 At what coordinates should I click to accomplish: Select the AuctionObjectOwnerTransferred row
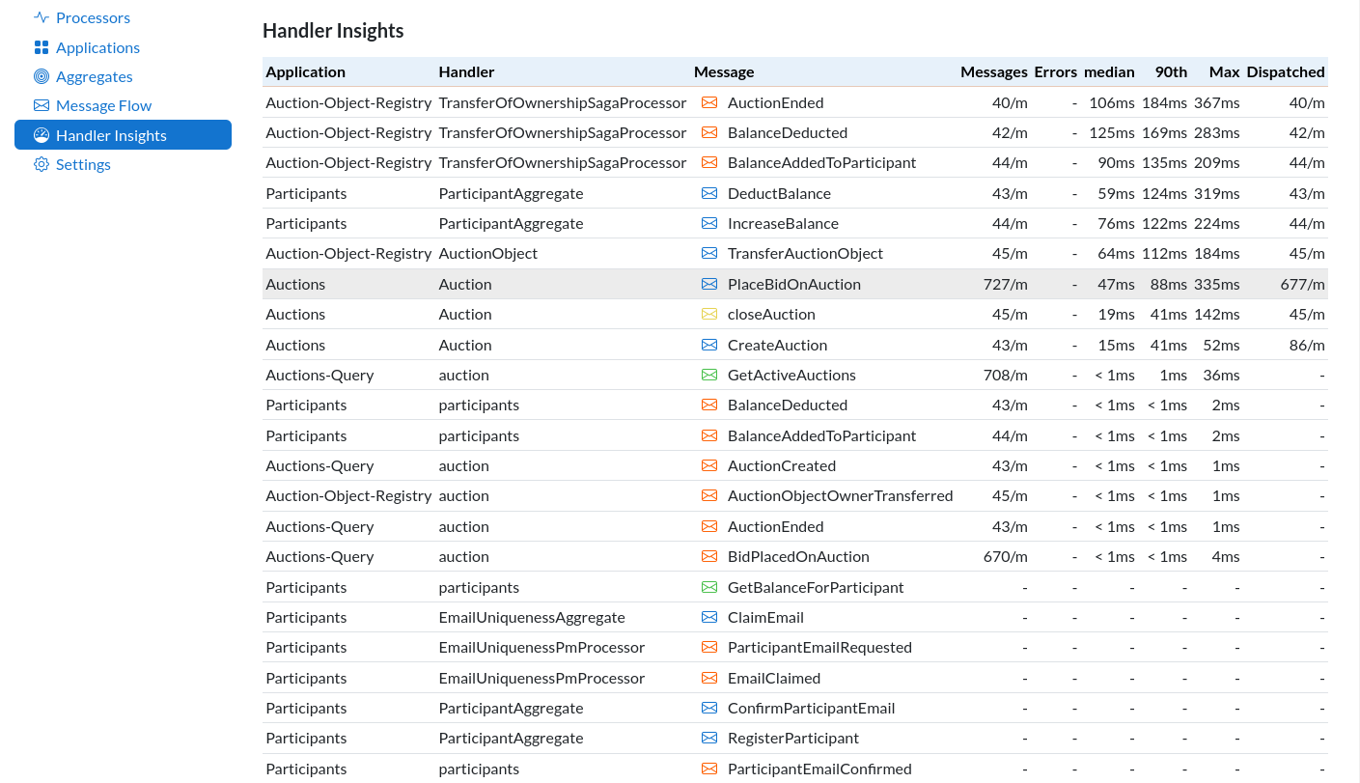click(x=839, y=495)
